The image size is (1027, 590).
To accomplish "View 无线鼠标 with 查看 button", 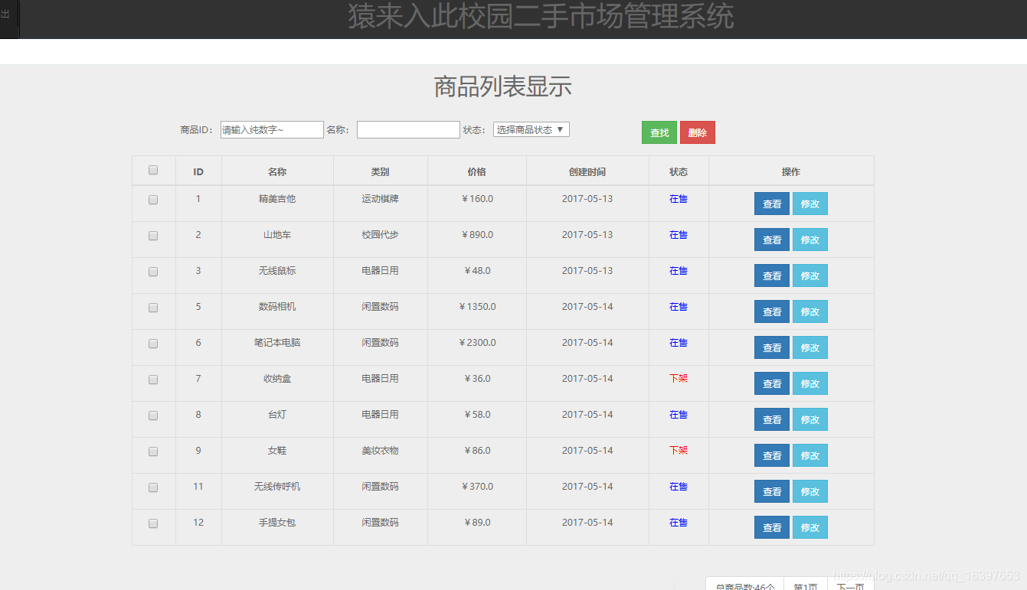I will coord(772,275).
